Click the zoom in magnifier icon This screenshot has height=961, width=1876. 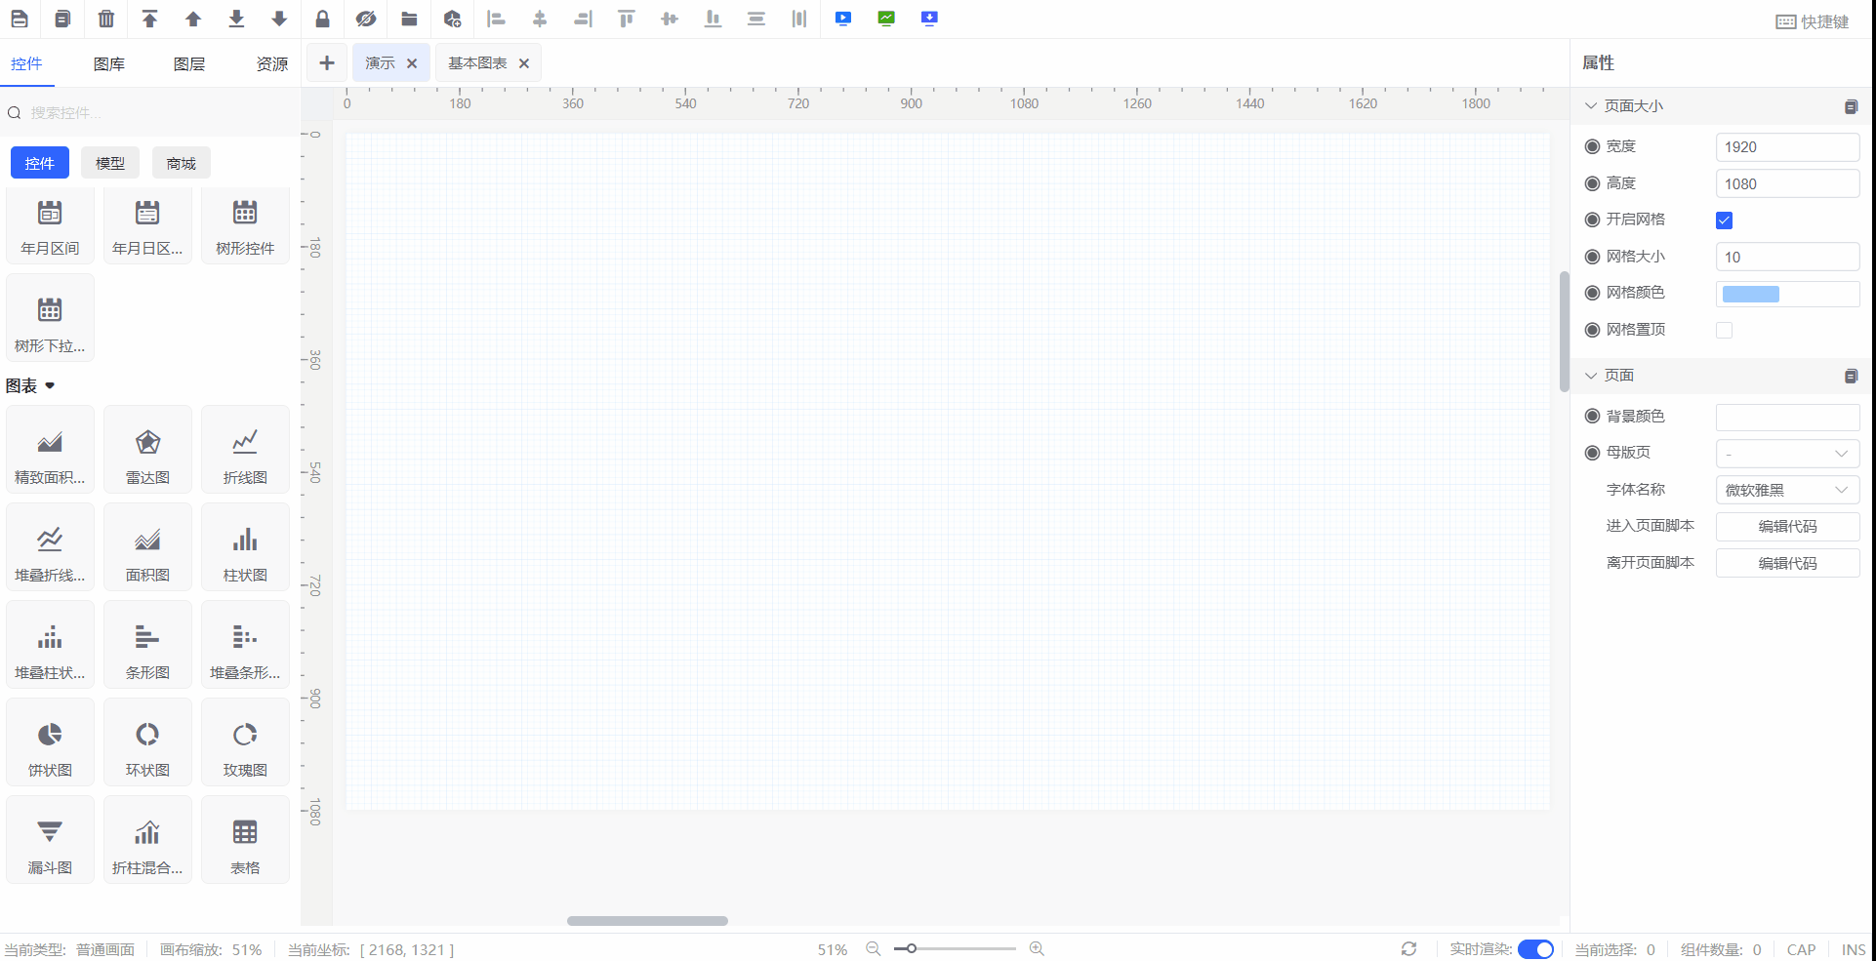pyautogui.click(x=1037, y=949)
